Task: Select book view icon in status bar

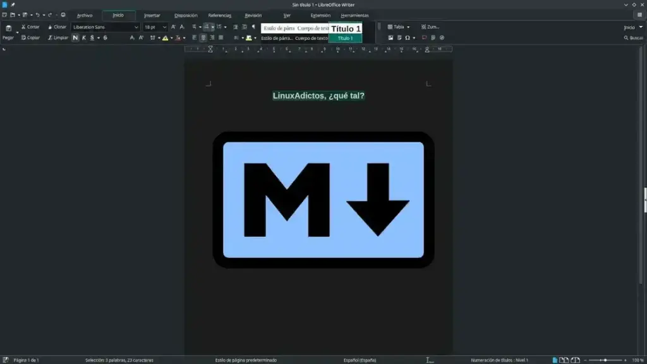Action: coord(575,360)
